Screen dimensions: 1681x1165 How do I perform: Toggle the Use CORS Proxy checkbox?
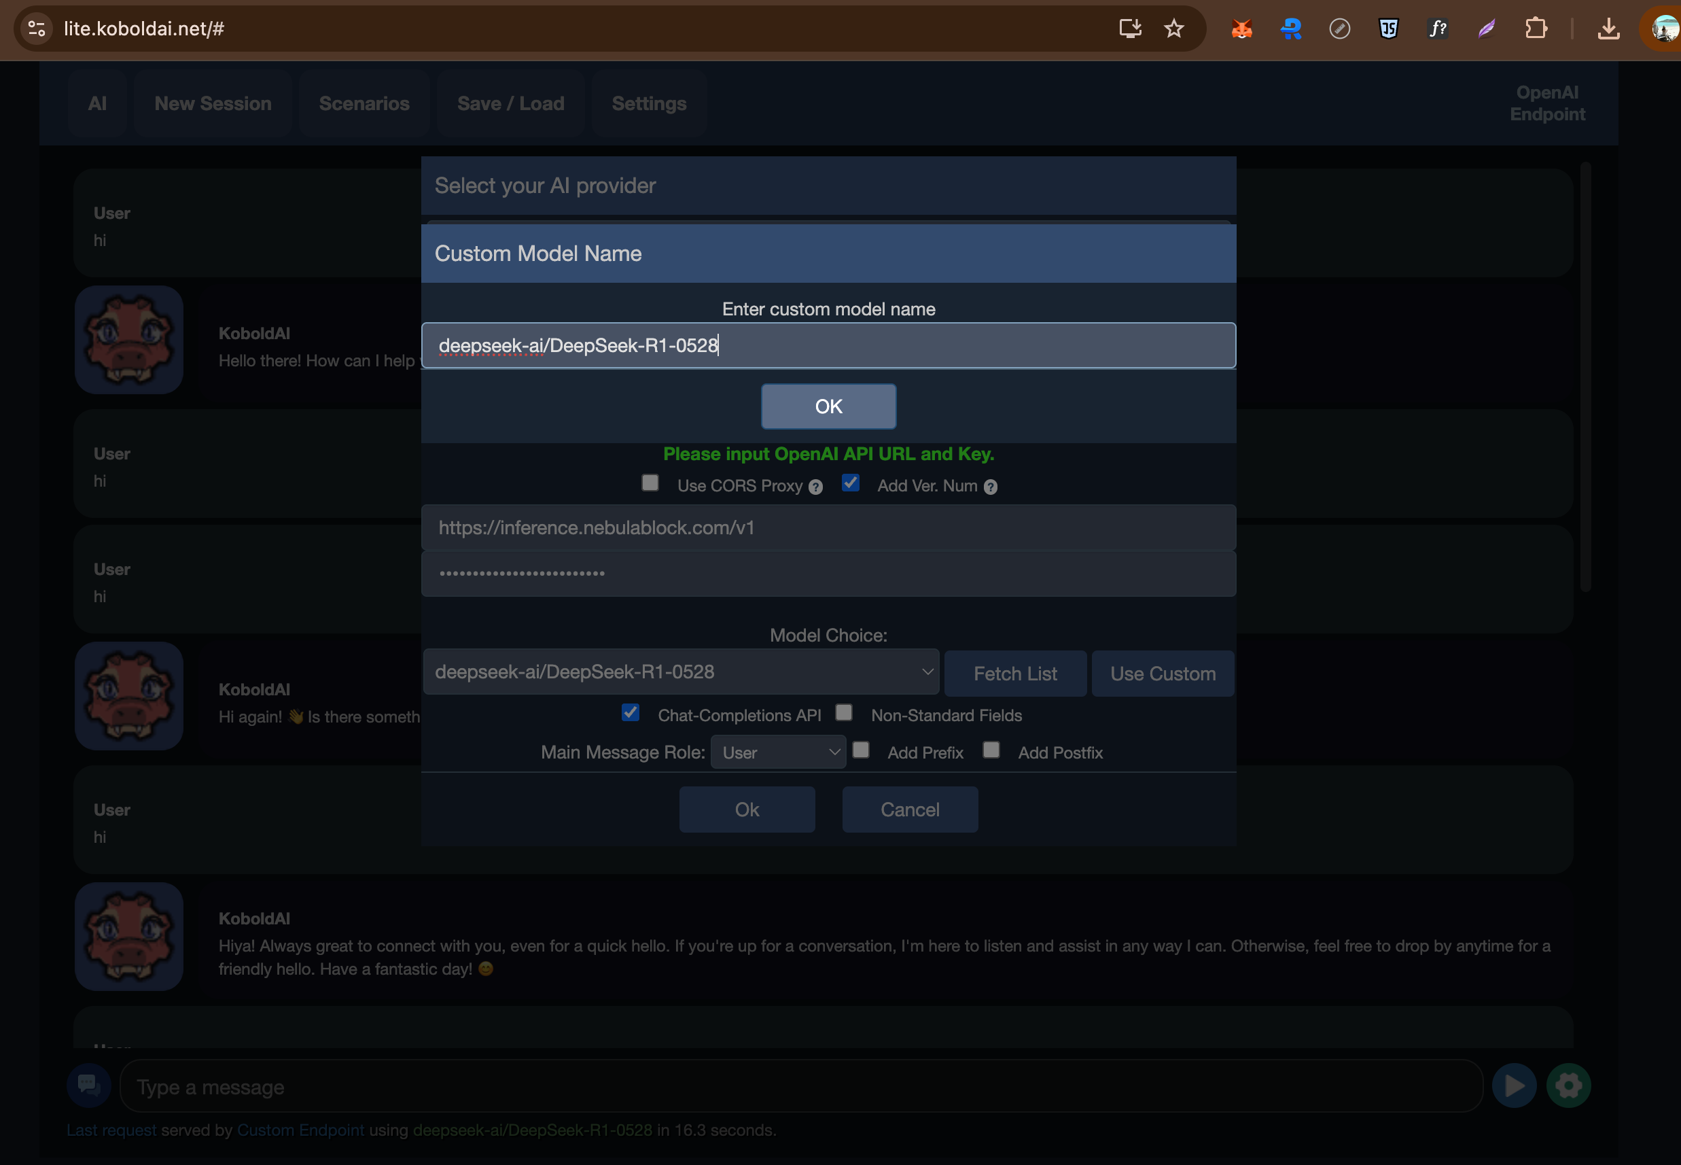[650, 483]
